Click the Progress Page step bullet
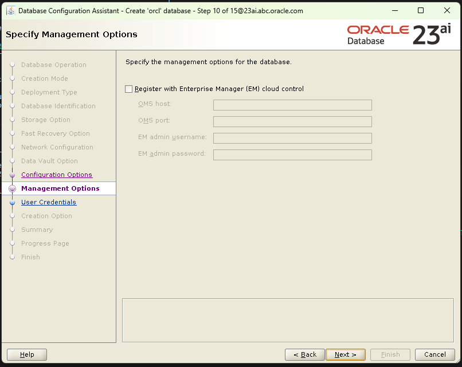Image resolution: width=462 pixels, height=367 pixels. [13, 243]
